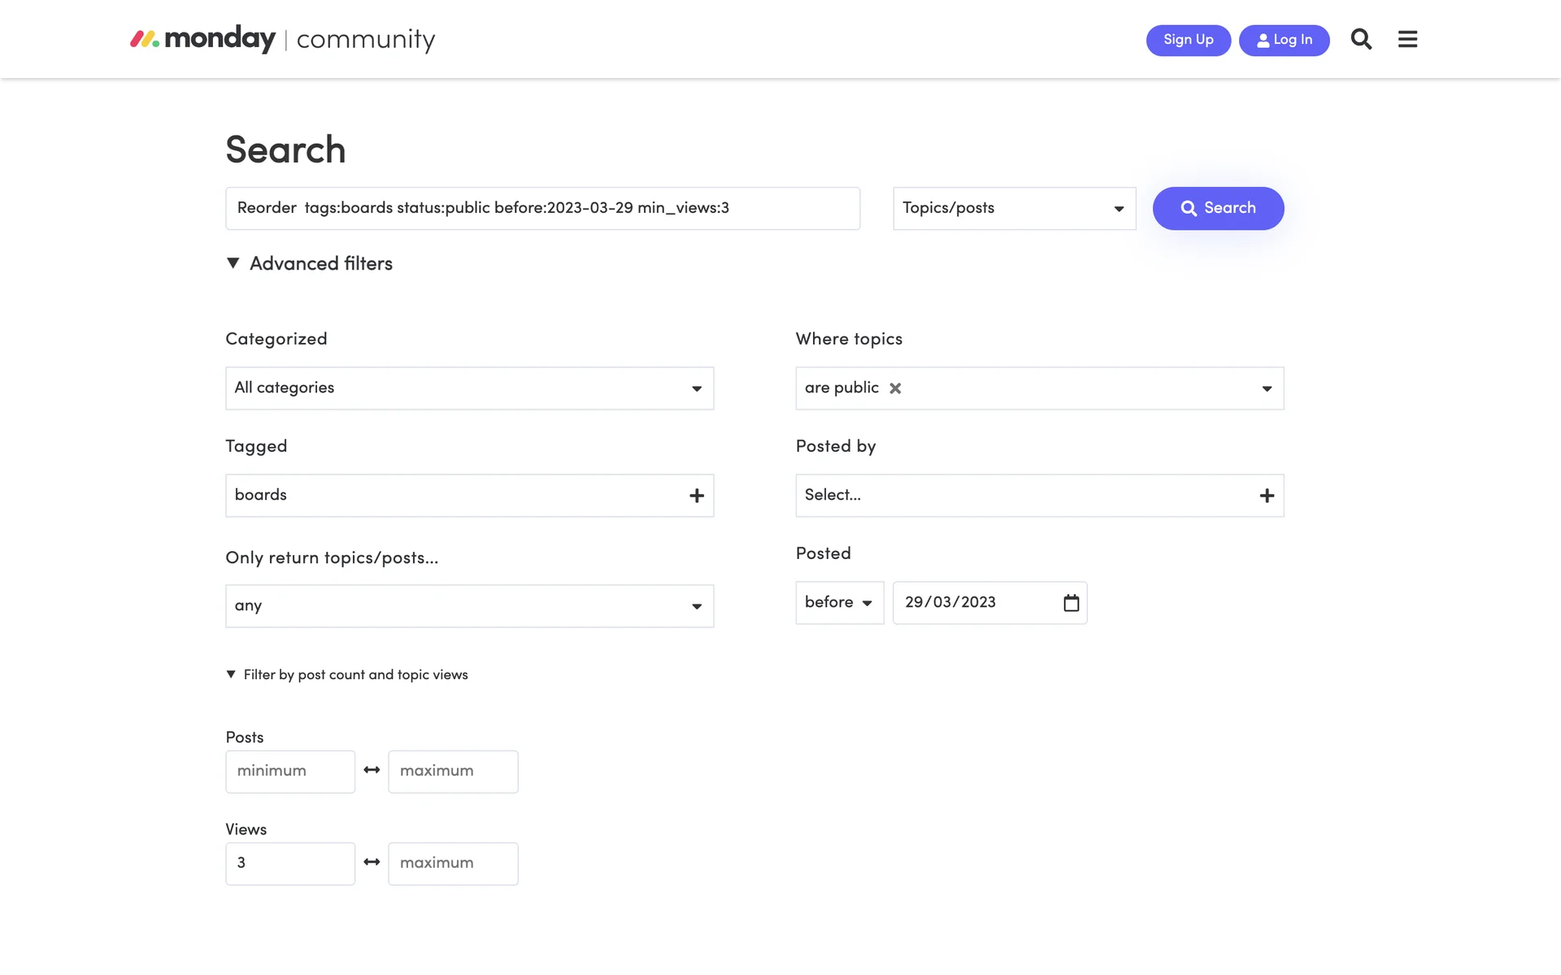The height and width of the screenshot is (975, 1561).
Task: Click the main search query text field
Action: click(x=542, y=208)
